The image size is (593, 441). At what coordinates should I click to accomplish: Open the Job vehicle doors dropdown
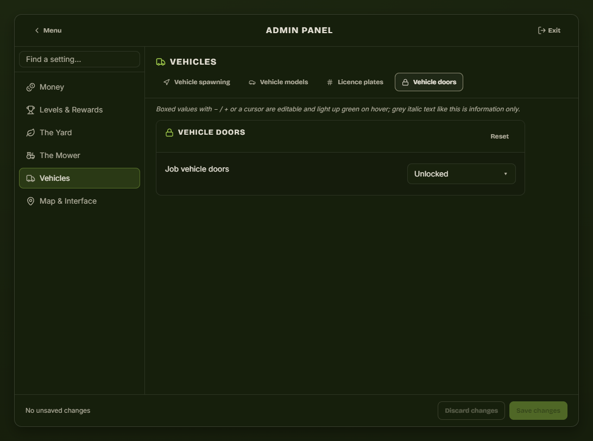pos(462,174)
